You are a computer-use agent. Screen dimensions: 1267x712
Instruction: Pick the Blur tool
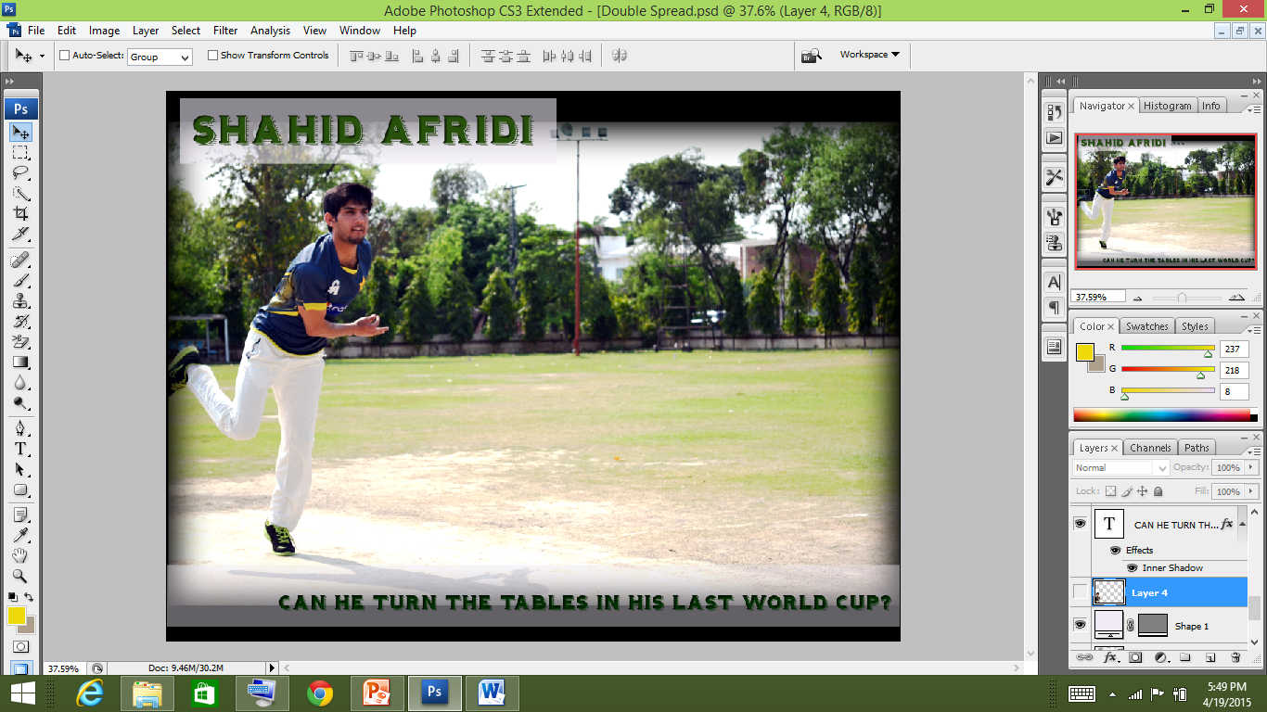pos(20,382)
